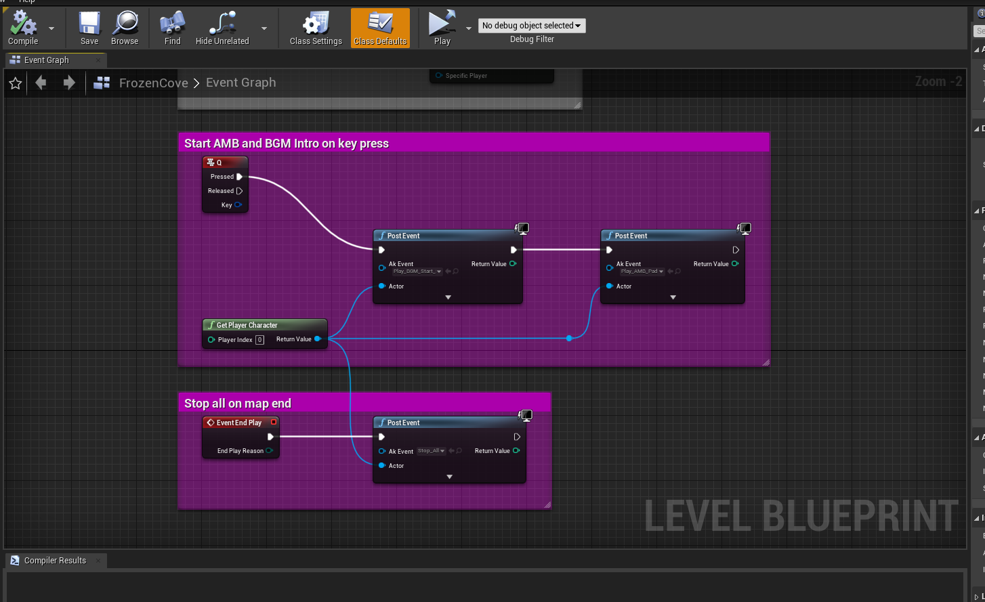Click the red delegate pin on Event End Play
Screen dimensions: 985x602
273,423
